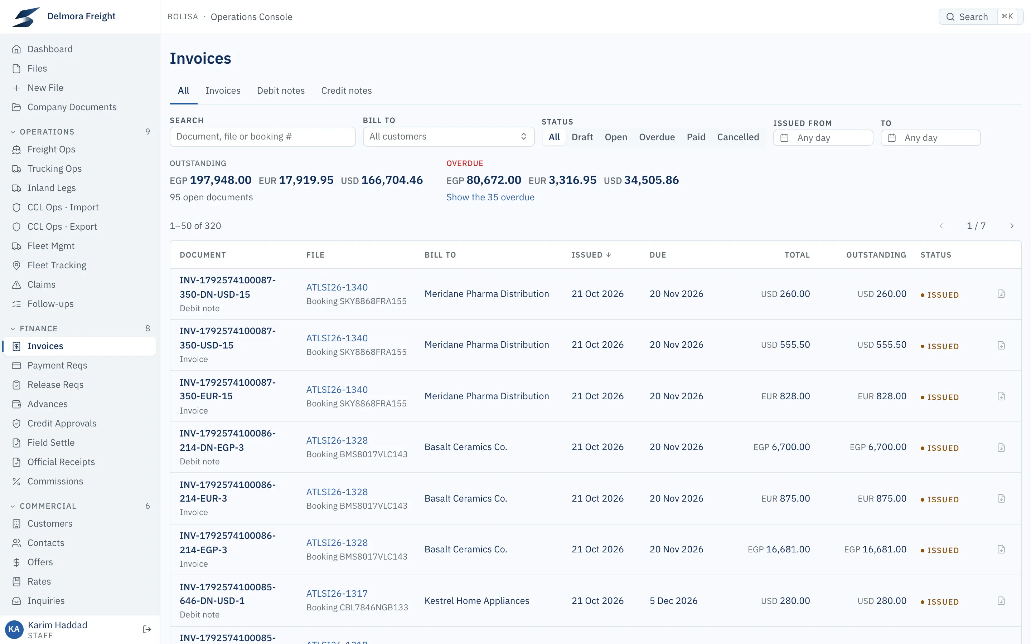The width and height of the screenshot is (1031, 644).
Task: Open Claims warning icon item
Action: 80,284
